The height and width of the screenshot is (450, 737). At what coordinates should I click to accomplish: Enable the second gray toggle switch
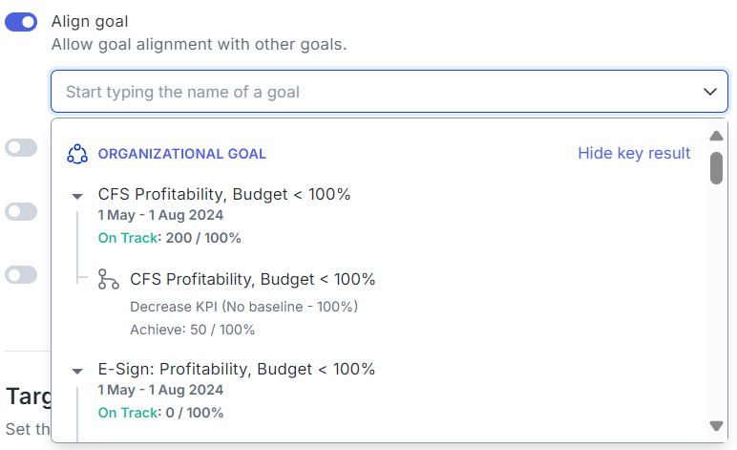pyautogui.click(x=21, y=211)
